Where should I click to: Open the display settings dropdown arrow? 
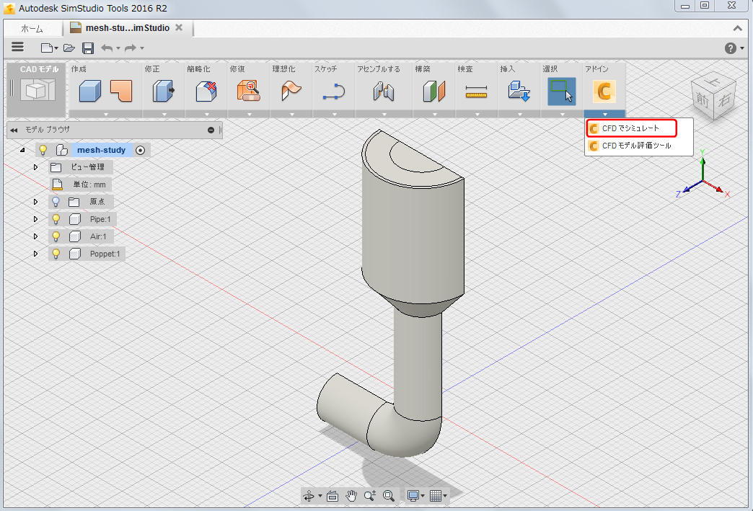click(x=423, y=496)
